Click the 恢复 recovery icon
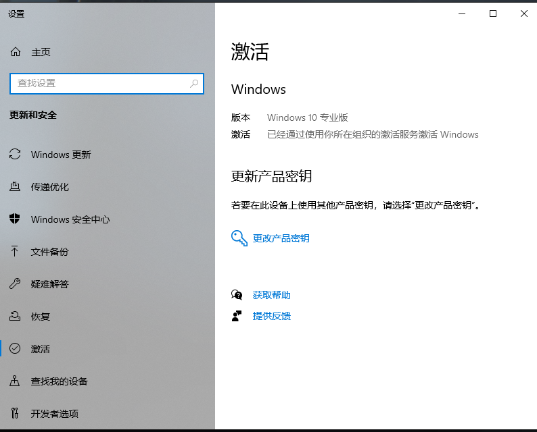The image size is (537, 432). (15, 316)
